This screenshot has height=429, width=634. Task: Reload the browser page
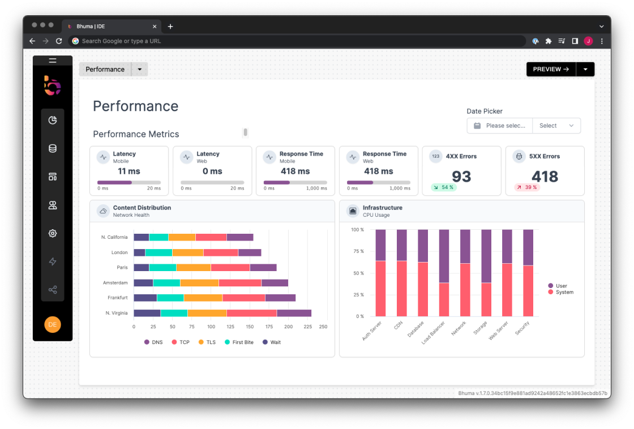pos(59,41)
